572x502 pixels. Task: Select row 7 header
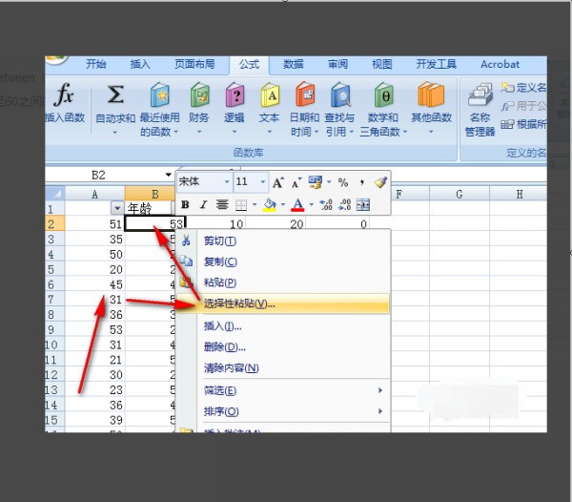pyautogui.click(x=54, y=300)
